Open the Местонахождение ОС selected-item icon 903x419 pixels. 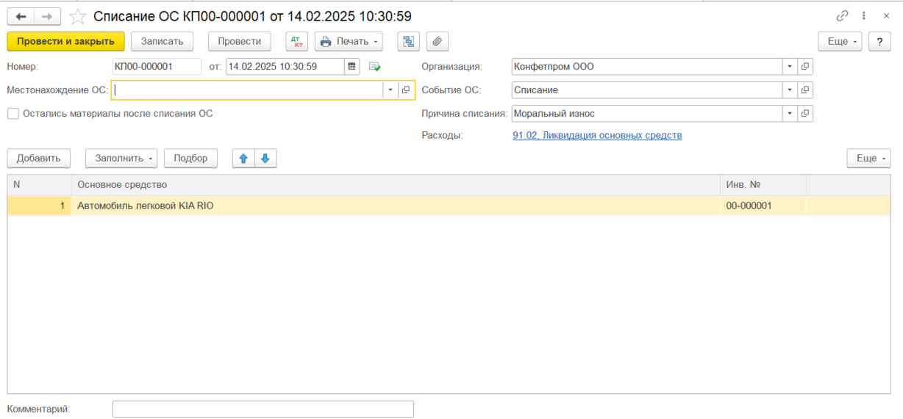tap(406, 90)
